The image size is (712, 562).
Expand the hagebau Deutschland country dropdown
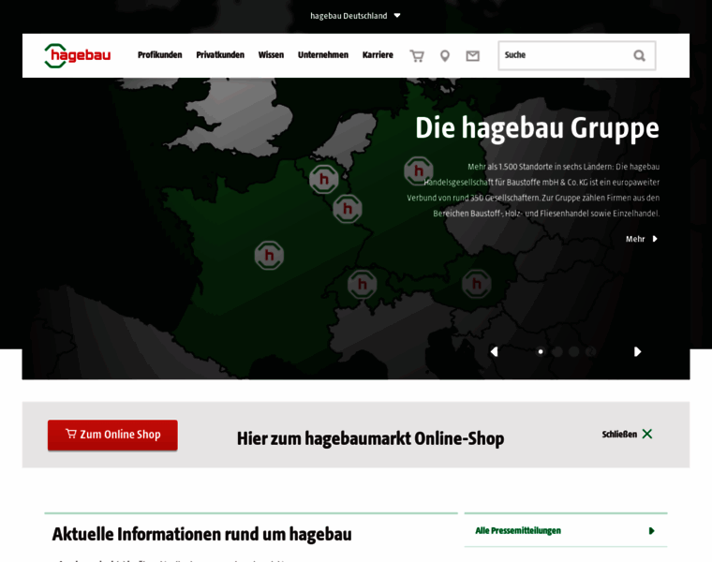pyautogui.click(x=355, y=16)
